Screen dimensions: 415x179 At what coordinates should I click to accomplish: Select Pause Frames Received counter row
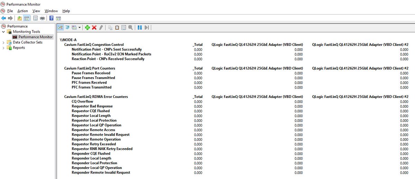[91, 73]
